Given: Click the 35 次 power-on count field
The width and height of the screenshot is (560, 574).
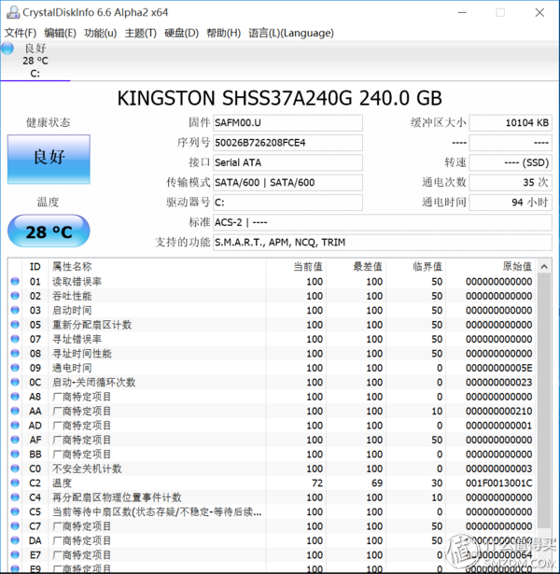Looking at the screenshot, I should coord(511,182).
